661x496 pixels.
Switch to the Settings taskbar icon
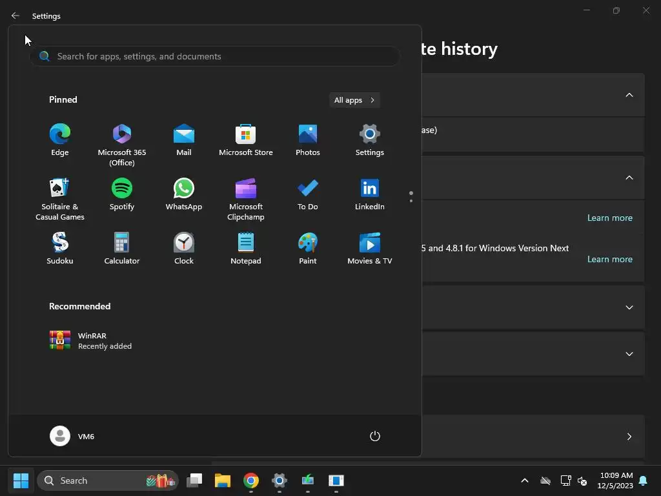[280, 480]
